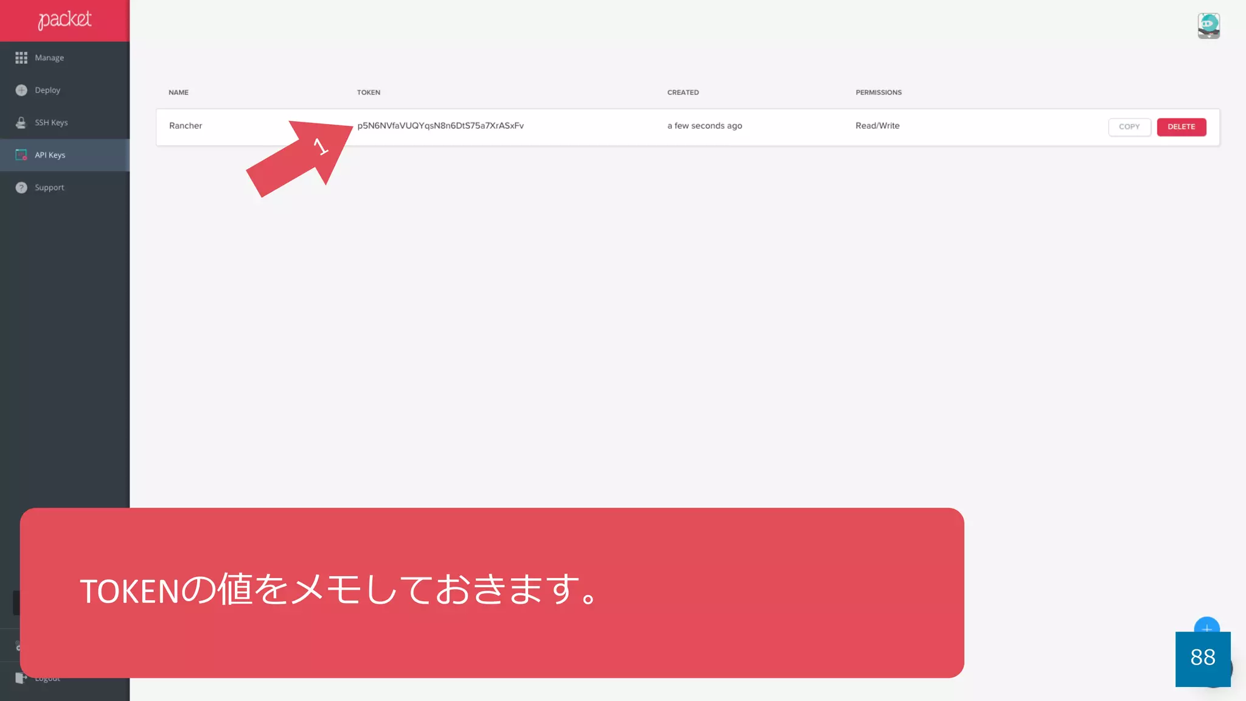Copy the Rancher API token
The height and width of the screenshot is (701, 1246).
coord(1129,127)
